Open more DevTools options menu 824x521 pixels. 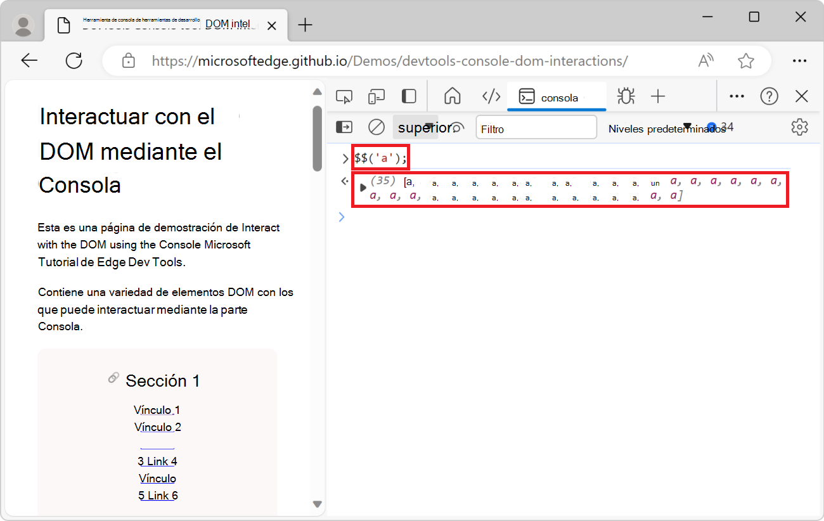click(x=737, y=96)
